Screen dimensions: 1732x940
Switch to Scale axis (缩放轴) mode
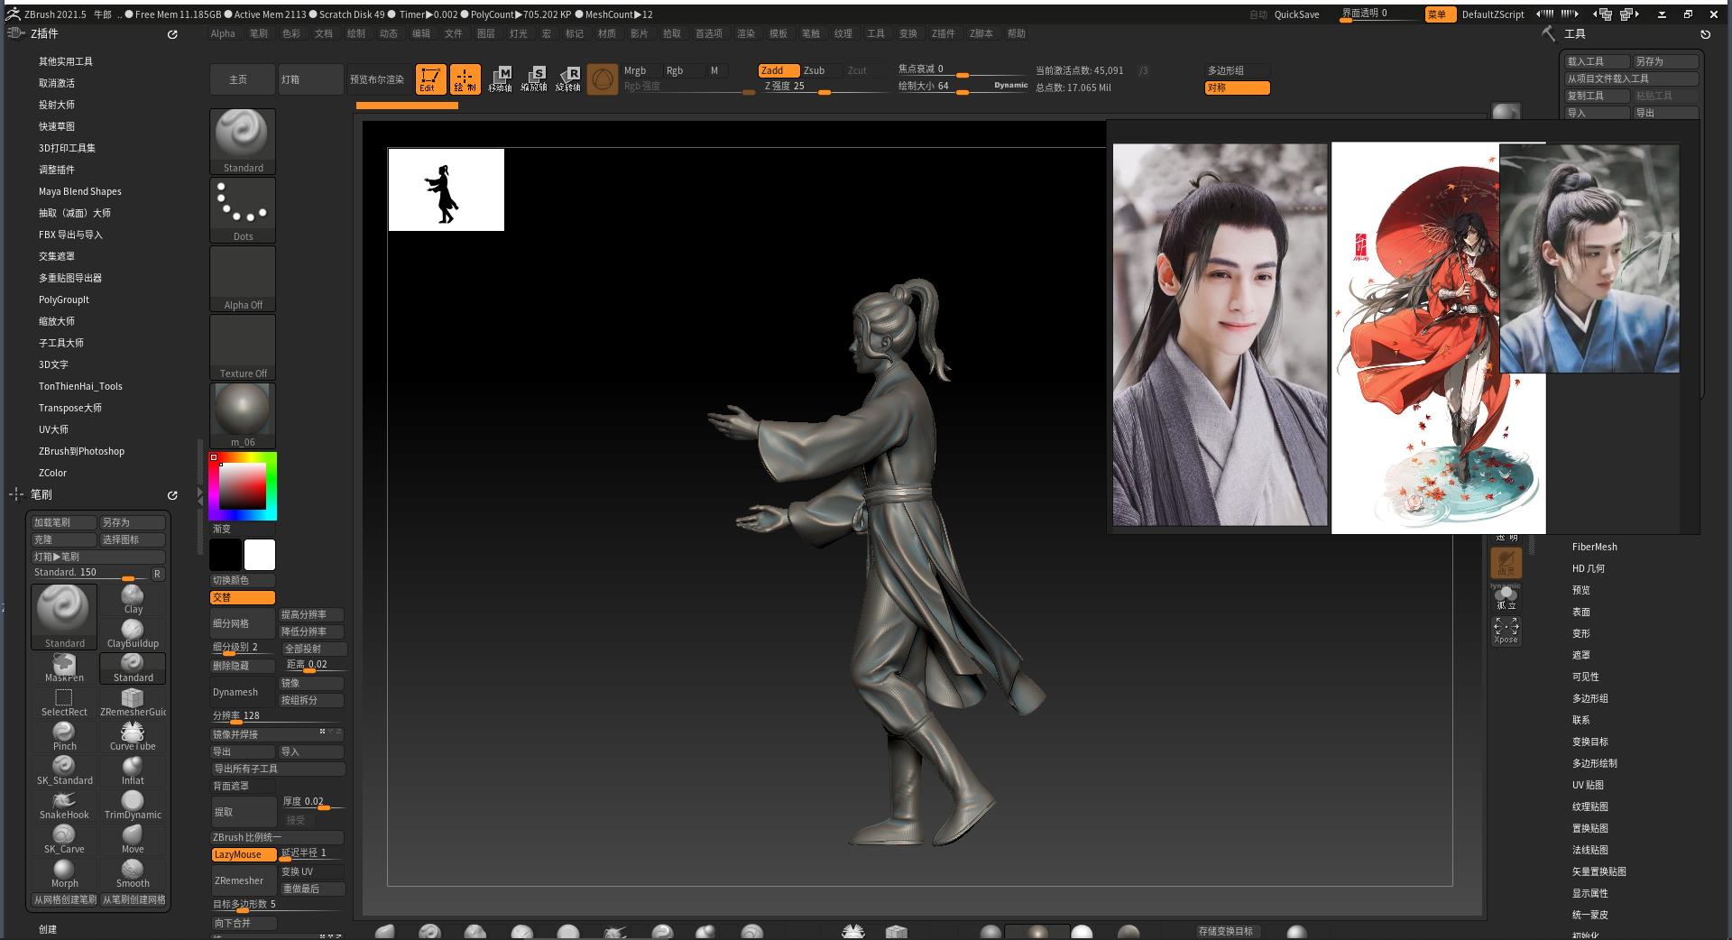point(534,79)
